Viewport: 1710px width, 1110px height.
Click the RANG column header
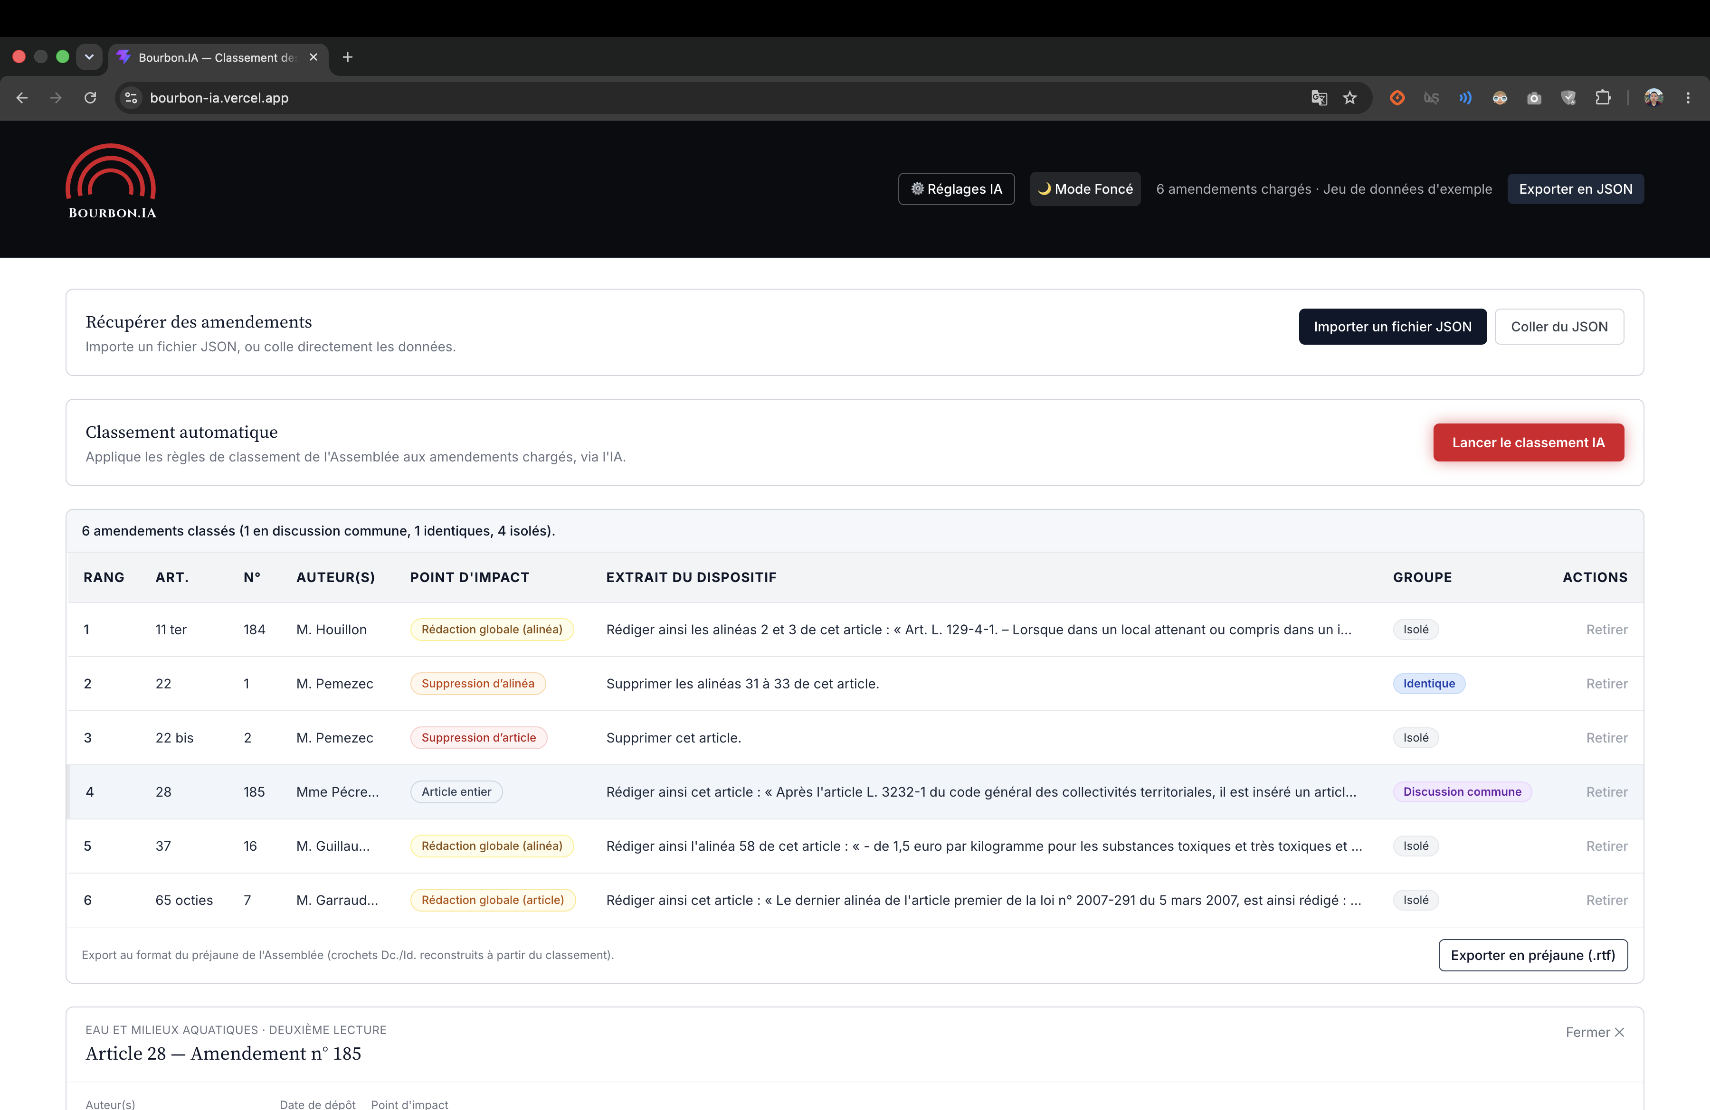tap(104, 577)
